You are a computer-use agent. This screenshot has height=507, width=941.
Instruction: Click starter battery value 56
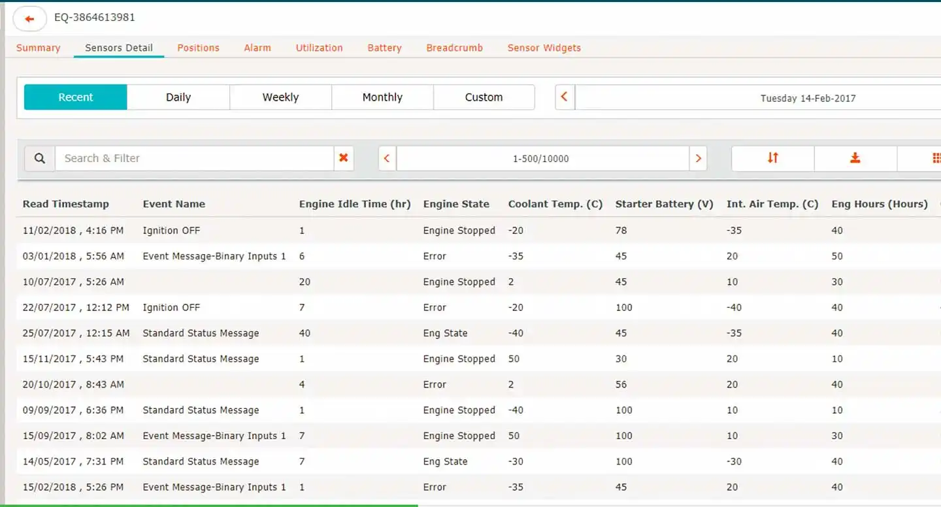(621, 384)
